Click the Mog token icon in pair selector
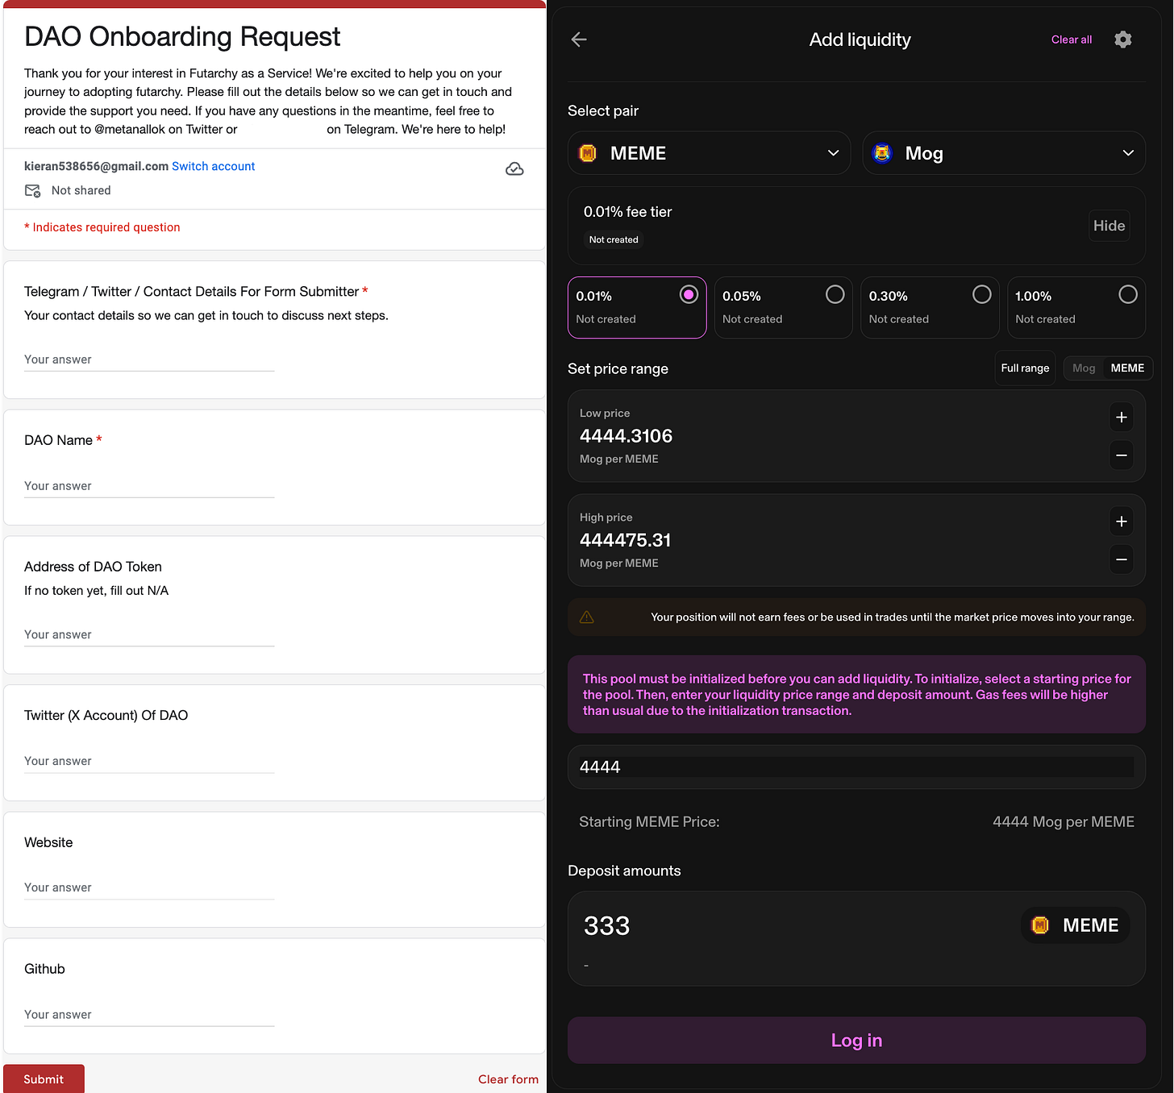 coord(883,153)
